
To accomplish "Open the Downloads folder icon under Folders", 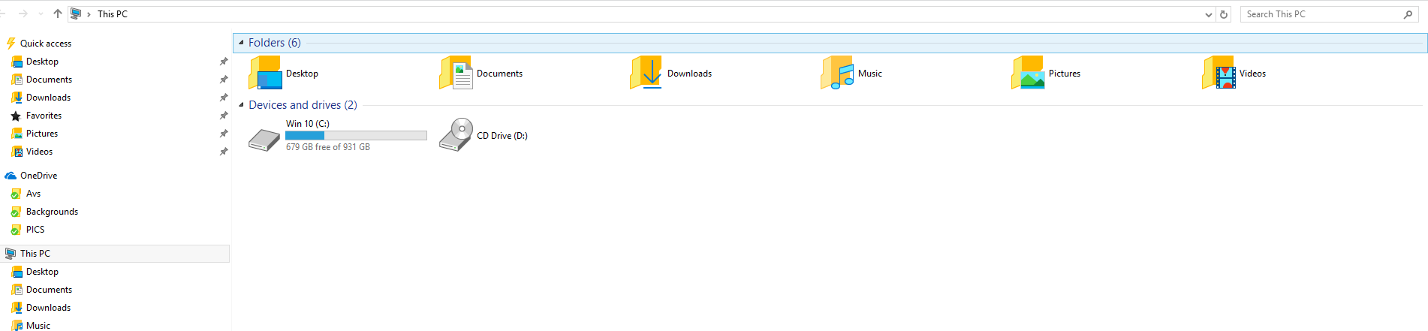I will (x=646, y=73).
